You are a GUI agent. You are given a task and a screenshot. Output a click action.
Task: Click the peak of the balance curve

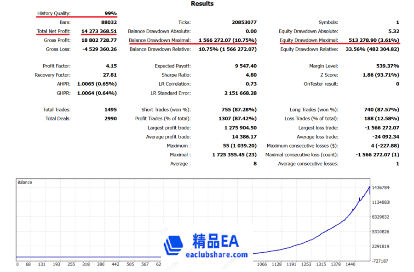(370, 186)
